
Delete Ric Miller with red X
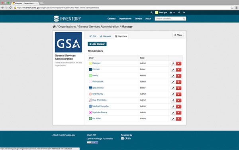click(x=178, y=119)
